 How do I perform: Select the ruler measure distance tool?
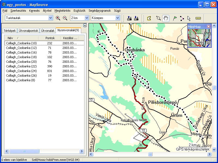point(198,18)
